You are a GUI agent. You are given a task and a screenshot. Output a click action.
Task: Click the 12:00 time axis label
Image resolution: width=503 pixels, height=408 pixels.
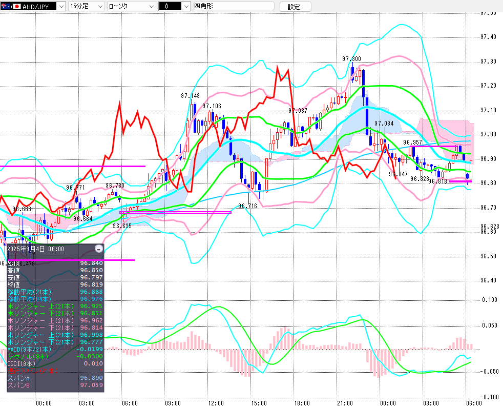point(216,403)
